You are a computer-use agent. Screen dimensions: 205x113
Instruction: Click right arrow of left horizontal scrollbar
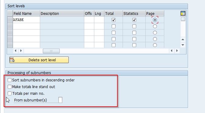21,51
